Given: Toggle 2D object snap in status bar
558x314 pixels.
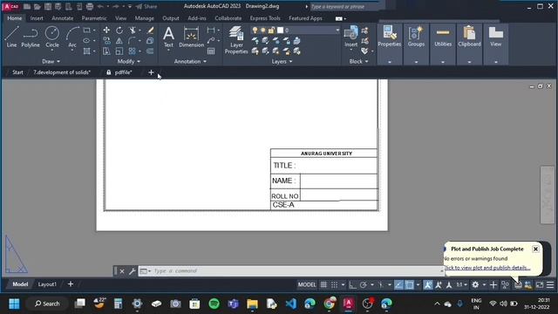Looking at the screenshot, I should click(410, 285).
